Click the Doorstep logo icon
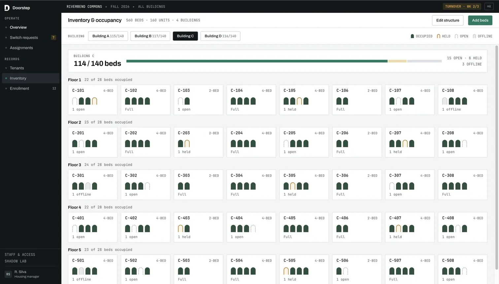Image resolution: width=499 pixels, height=284 pixels. [x=7, y=8]
